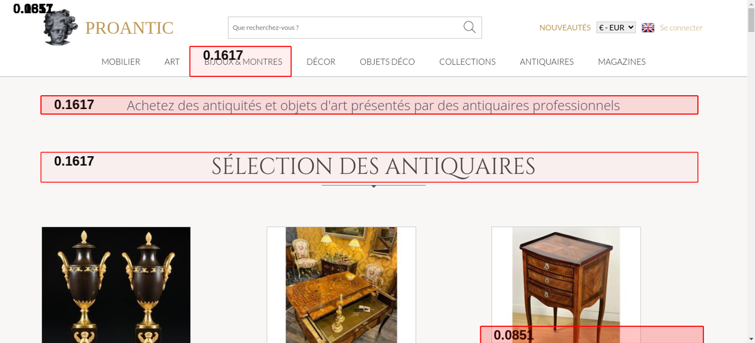Viewport: 755px width, 343px height.
Task: Open the MAGAZINES menu item
Action: (621, 62)
